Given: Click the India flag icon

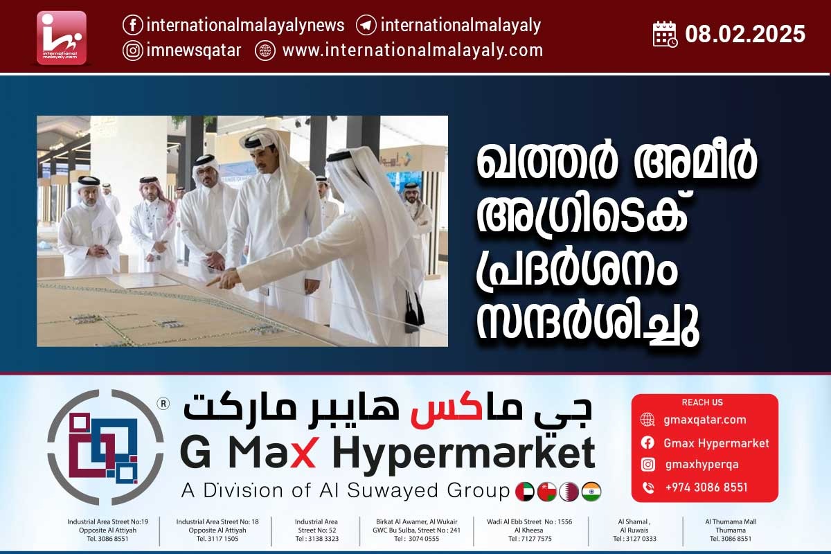Looking at the screenshot, I should tap(591, 492).
